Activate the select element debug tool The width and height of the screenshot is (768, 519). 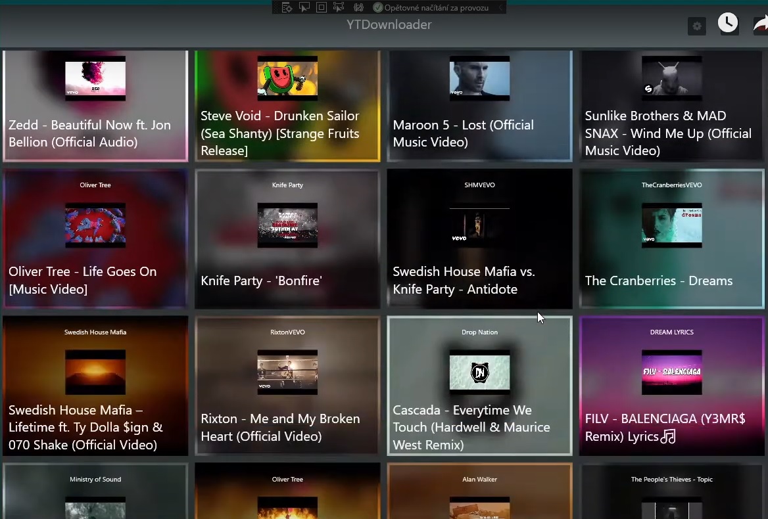(304, 8)
